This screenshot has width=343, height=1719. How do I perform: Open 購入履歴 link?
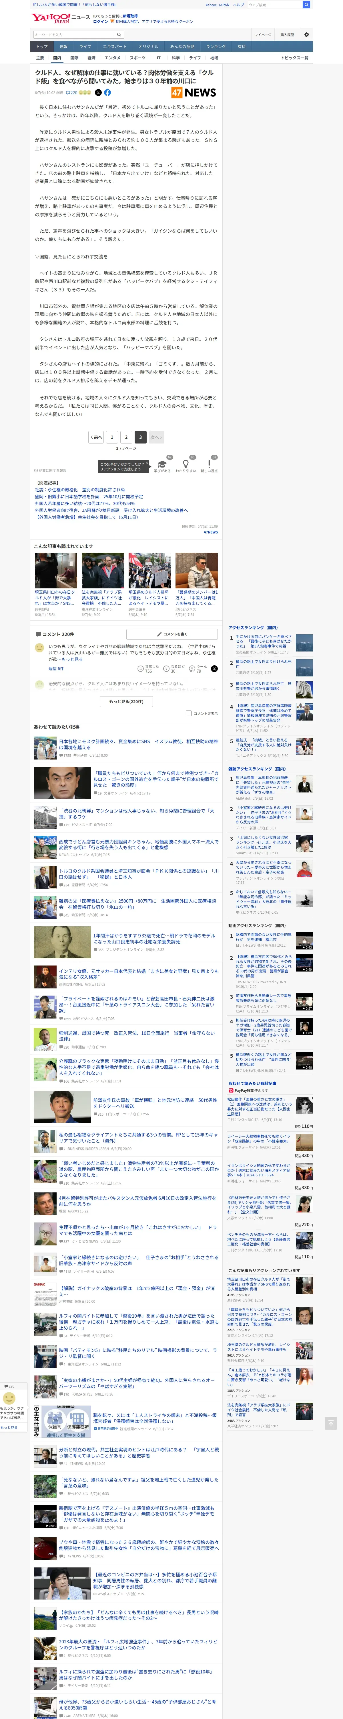click(287, 35)
